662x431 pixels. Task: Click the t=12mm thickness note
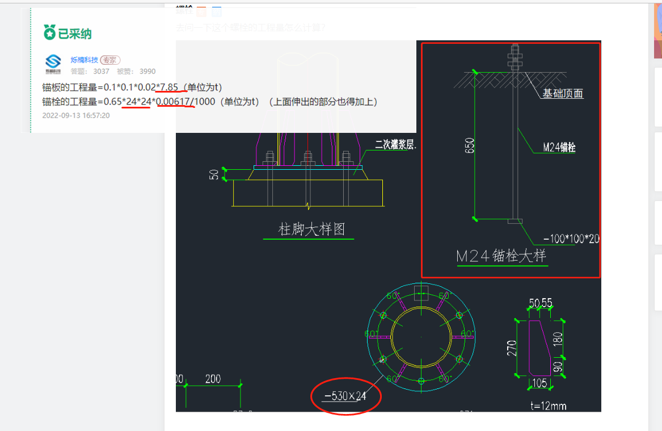[x=548, y=405]
